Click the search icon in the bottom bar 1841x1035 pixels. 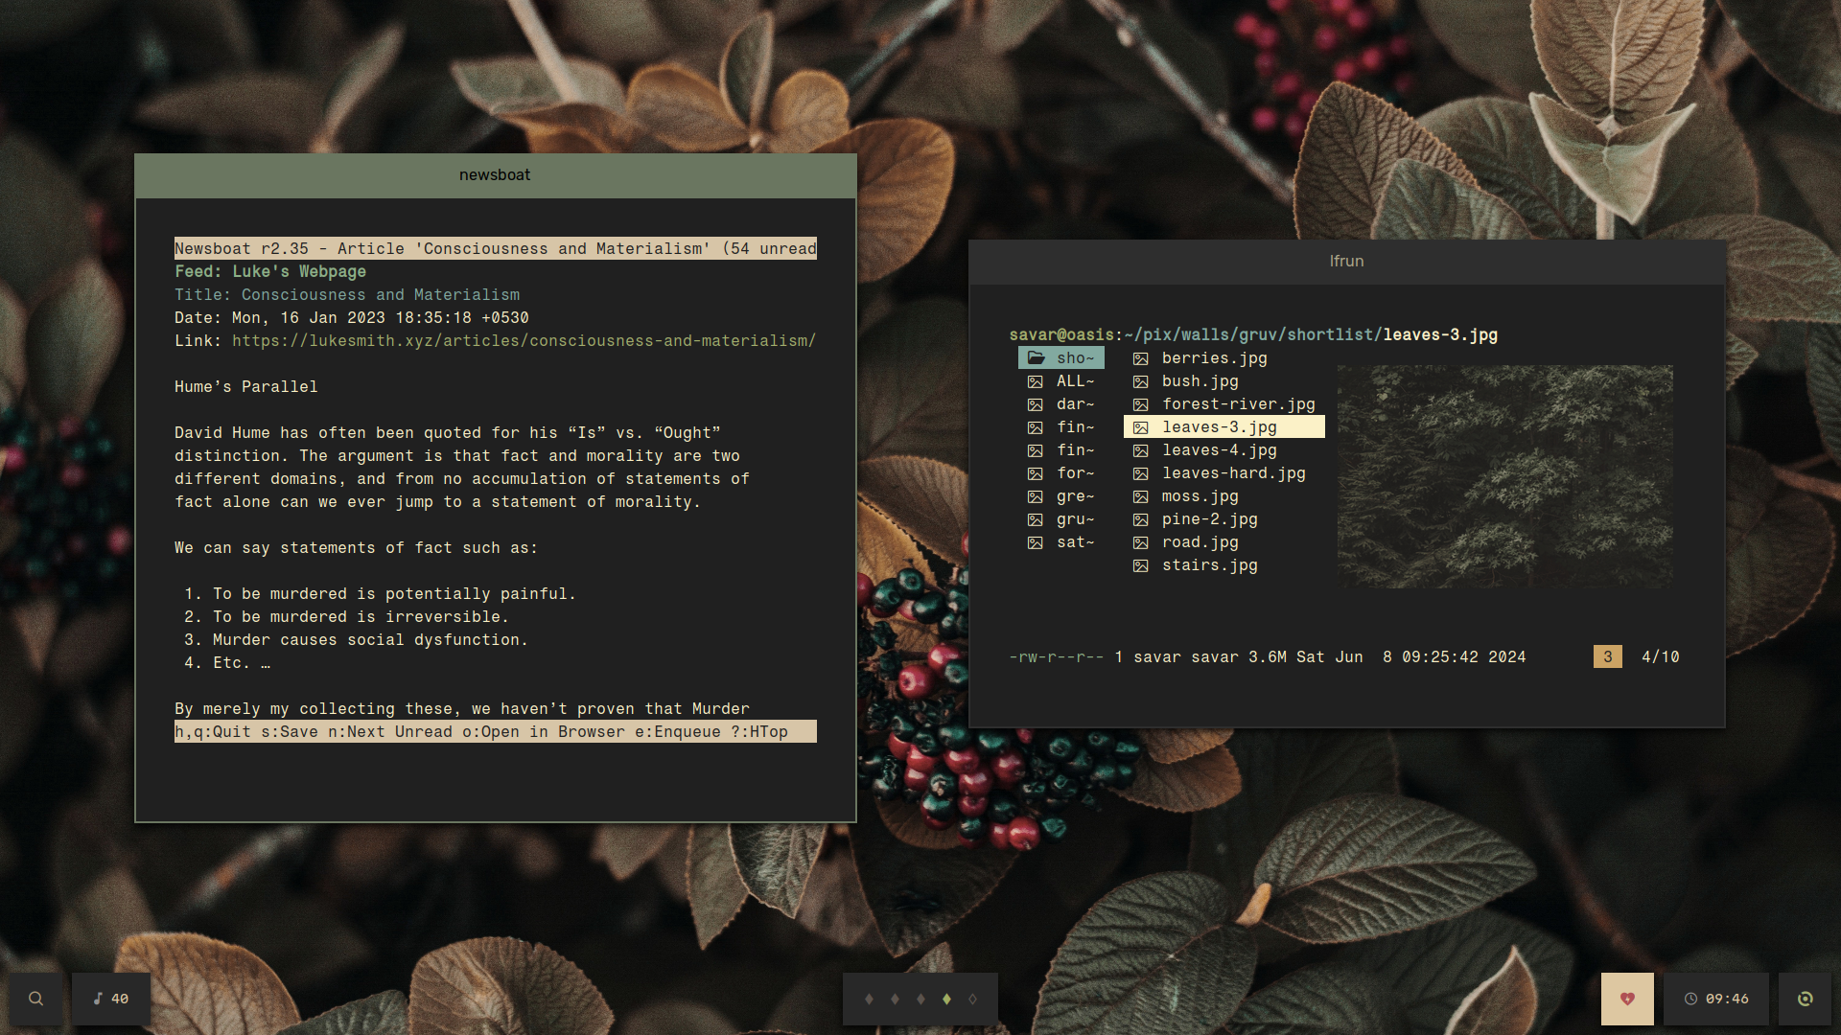[x=35, y=999]
